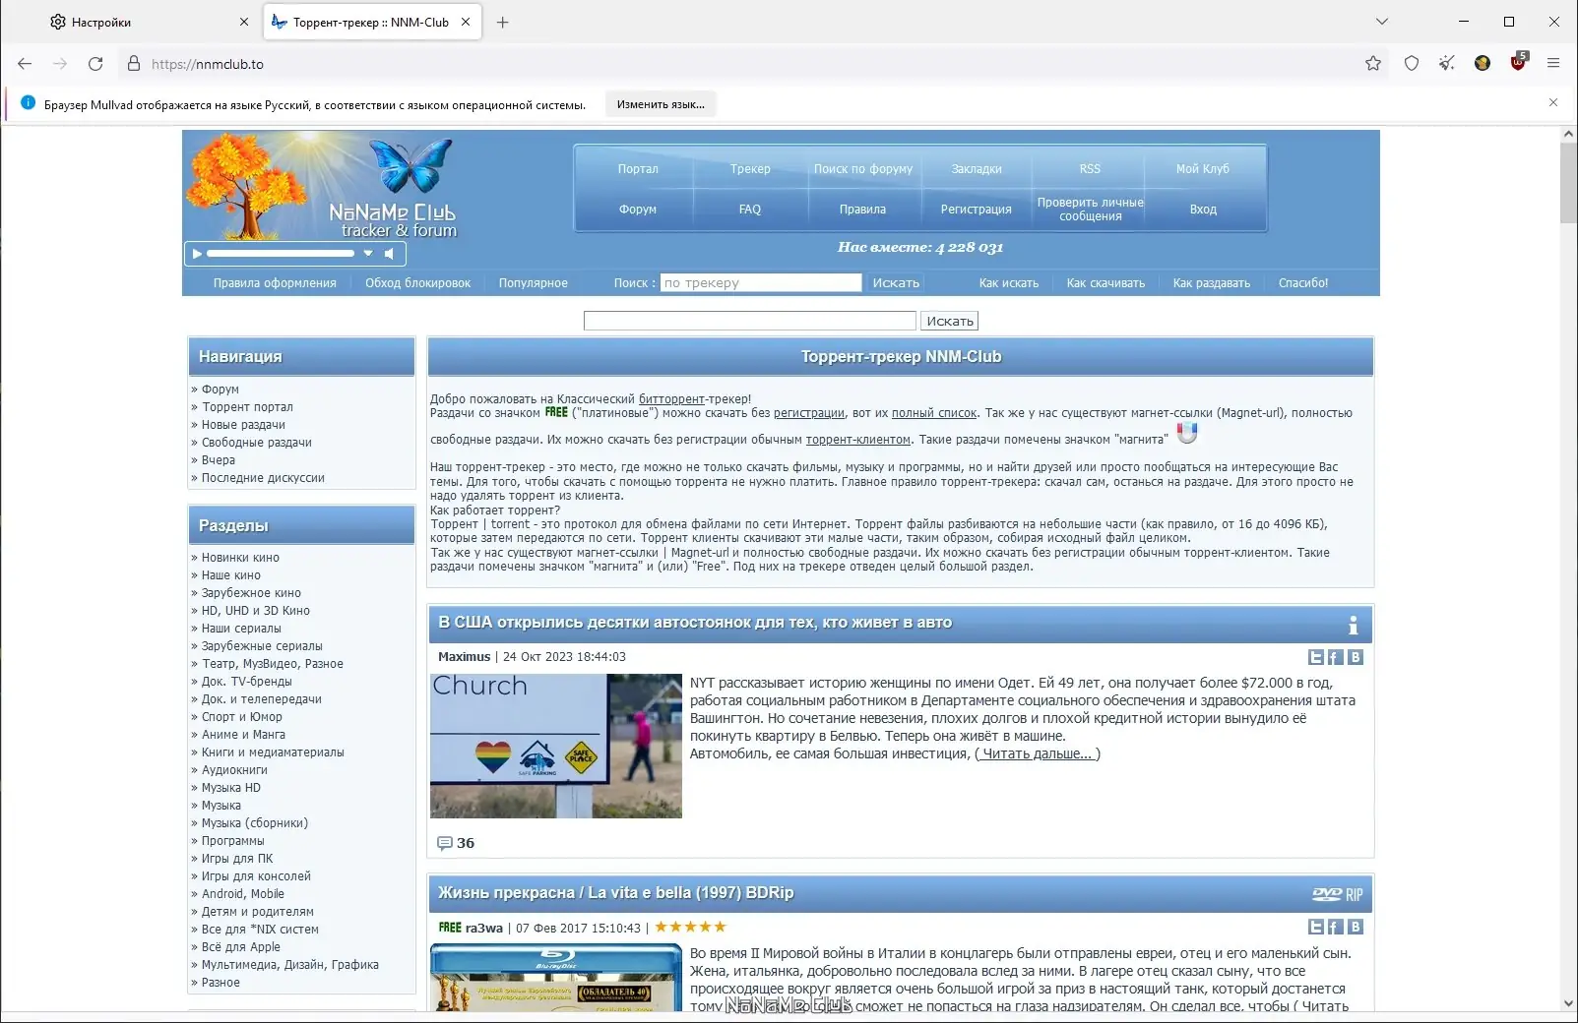Click Искать button next to tracker search
Image resolution: width=1578 pixels, height=1023 pixels.
[896, 283]
